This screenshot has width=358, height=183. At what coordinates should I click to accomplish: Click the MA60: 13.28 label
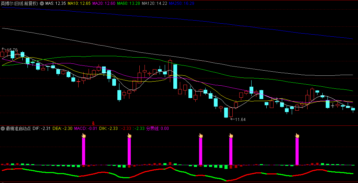[128, 3]
